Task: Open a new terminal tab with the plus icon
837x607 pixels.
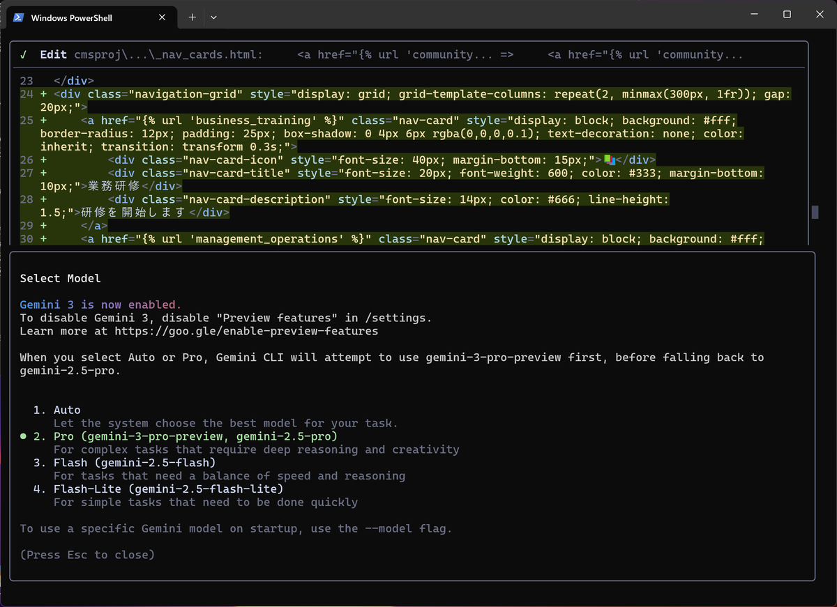Action: (x=192, y=17)
